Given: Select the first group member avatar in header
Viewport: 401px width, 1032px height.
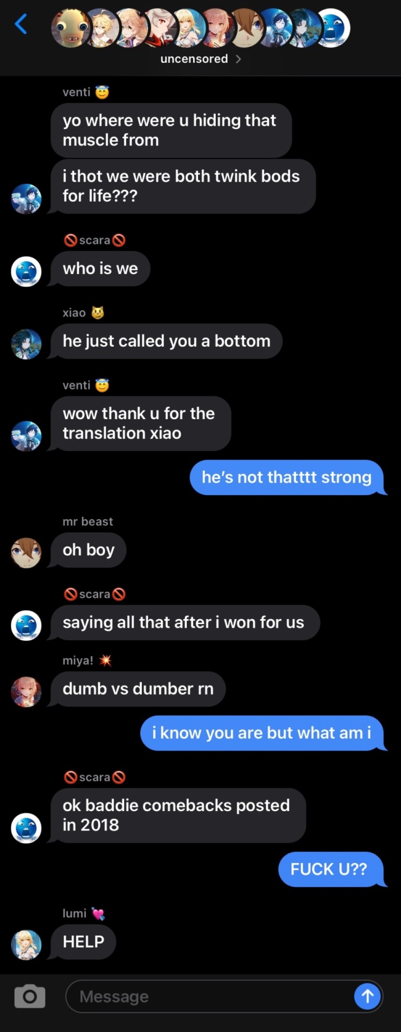Looking at the screenshot, I should point(70,28).
